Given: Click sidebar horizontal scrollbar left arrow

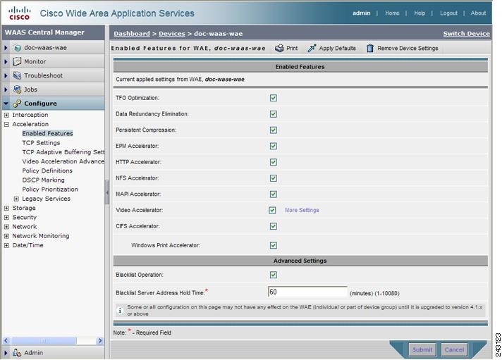Looking at the screenshot, I should pos(6,340).
